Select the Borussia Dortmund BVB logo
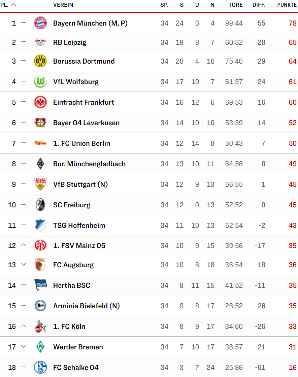The image size is (298, 377). (40, 61)
